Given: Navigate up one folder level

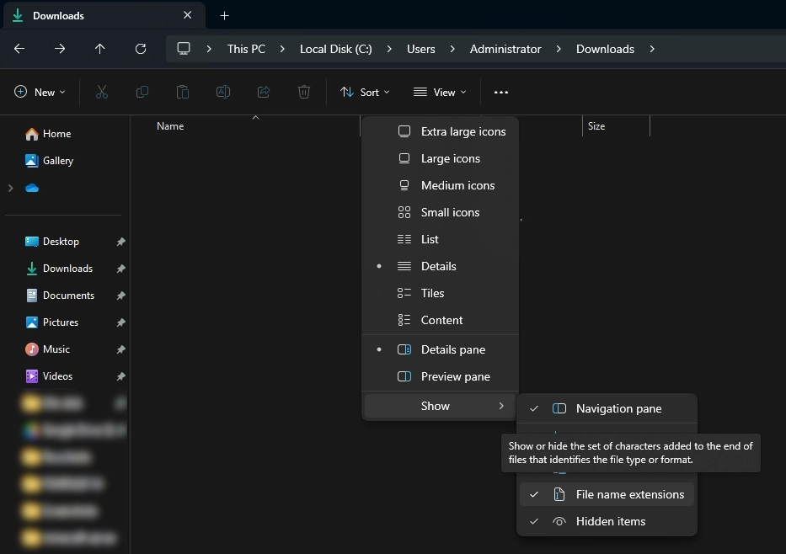Looking at the screenshot, I should (100, 49).
